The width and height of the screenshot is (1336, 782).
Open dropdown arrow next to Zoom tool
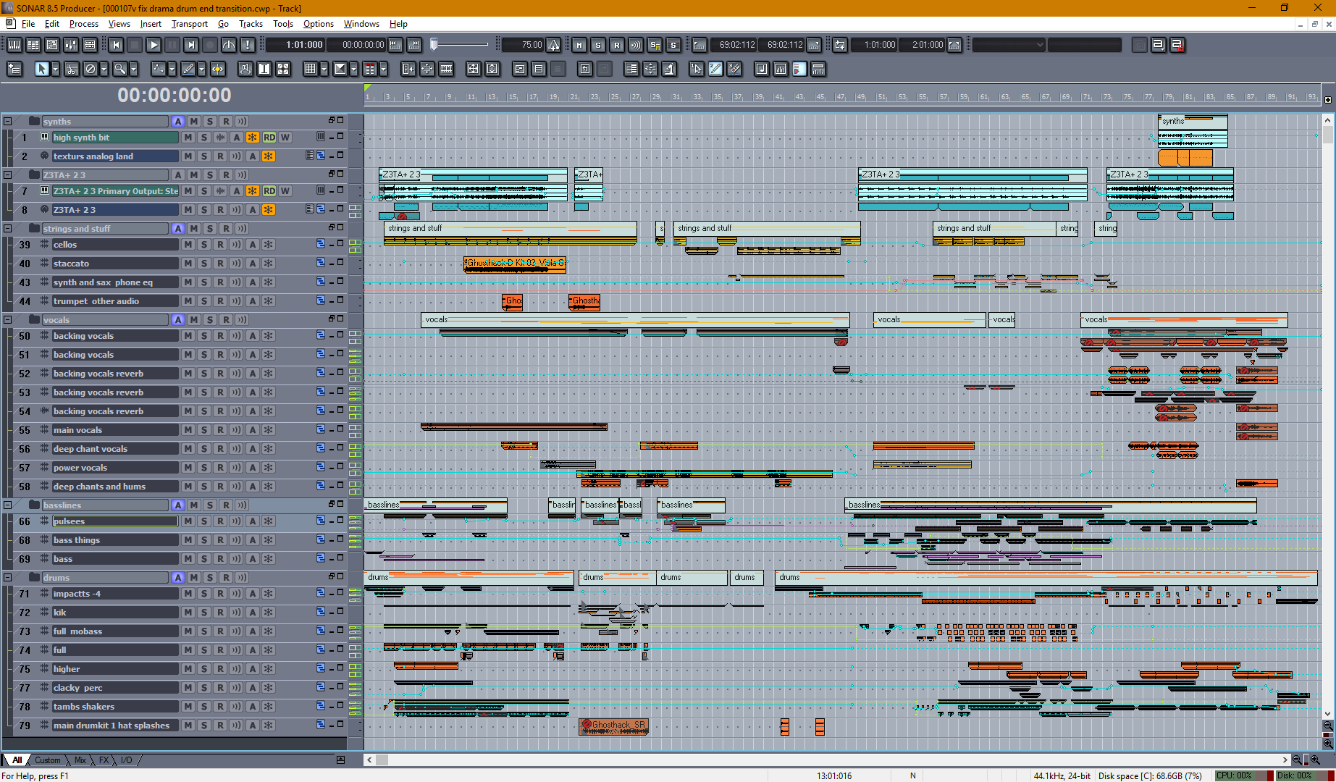pos(133,69)
